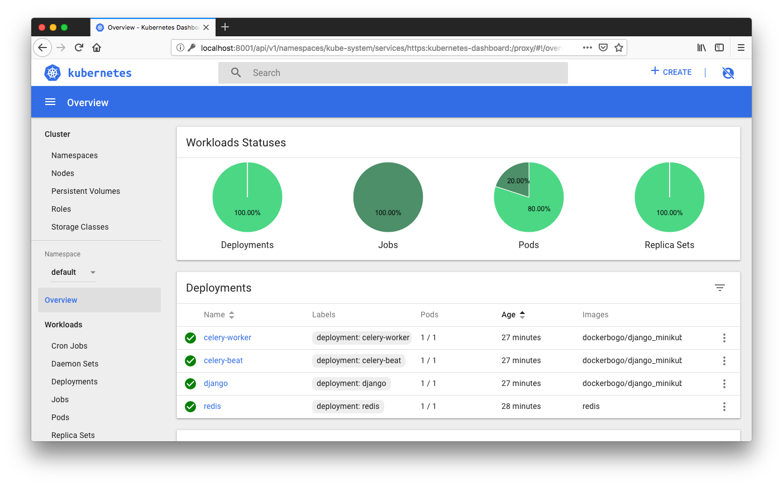783x486 pixels.
Task: Open the browser library icon
Action: (x=701, y=47)
